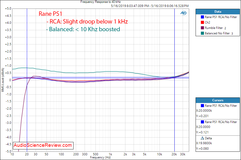Click the delta Y:+0.080 readout
The image size is (241, 160).
point(202,149)
